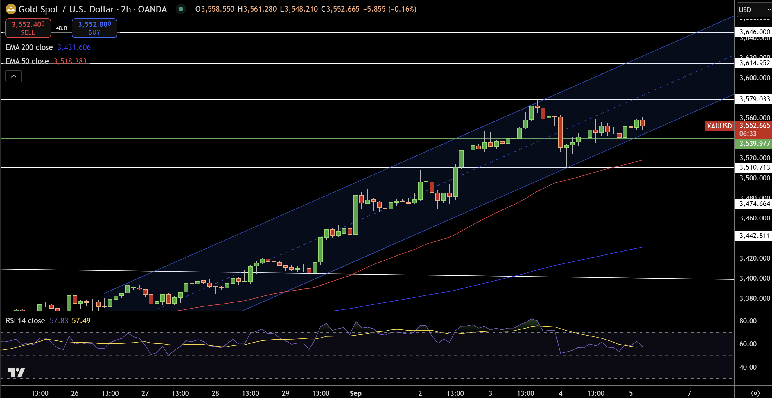Viewport: 772px width, 398px height.
Task: Click the RSI value 57.83
Action: pyautogui.click(x=59, y=321)
